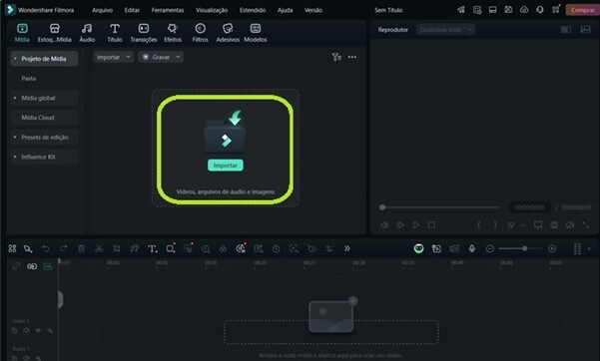
Task: Select the timeline text tool
Action: tap(153, 248)
